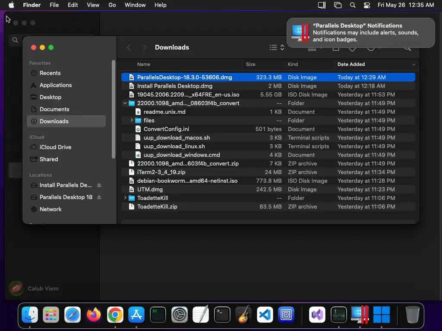This screenshot has width=442, height=331.
Task: Open the Edit menu
Action: [73, 5]
